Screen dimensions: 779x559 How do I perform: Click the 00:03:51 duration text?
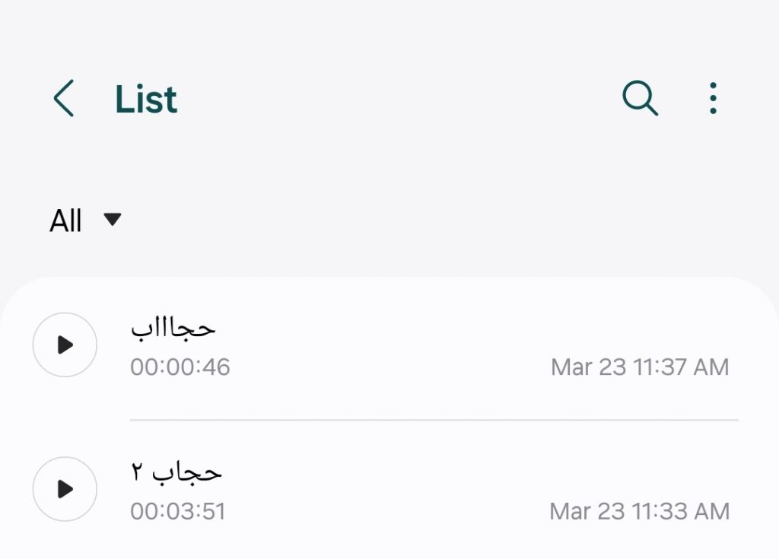pos(178,511)
